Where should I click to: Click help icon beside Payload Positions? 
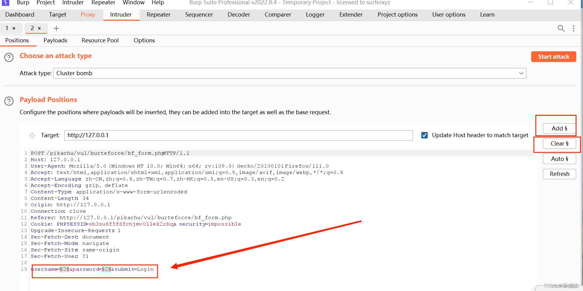tap(9, 101)
